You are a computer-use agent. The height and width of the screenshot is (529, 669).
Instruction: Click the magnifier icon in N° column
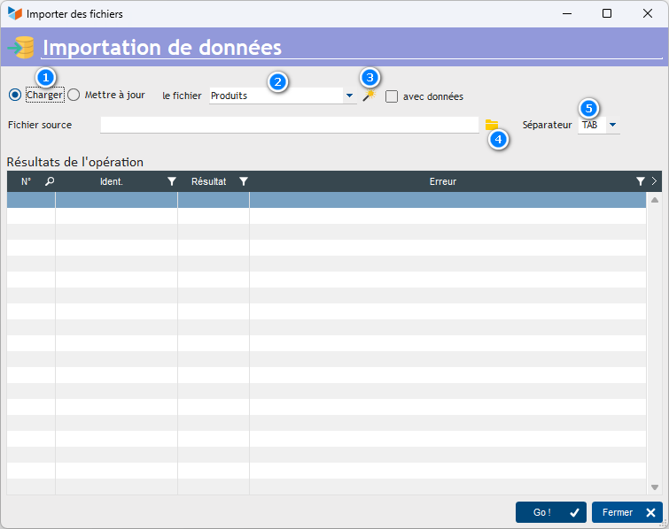50,181
